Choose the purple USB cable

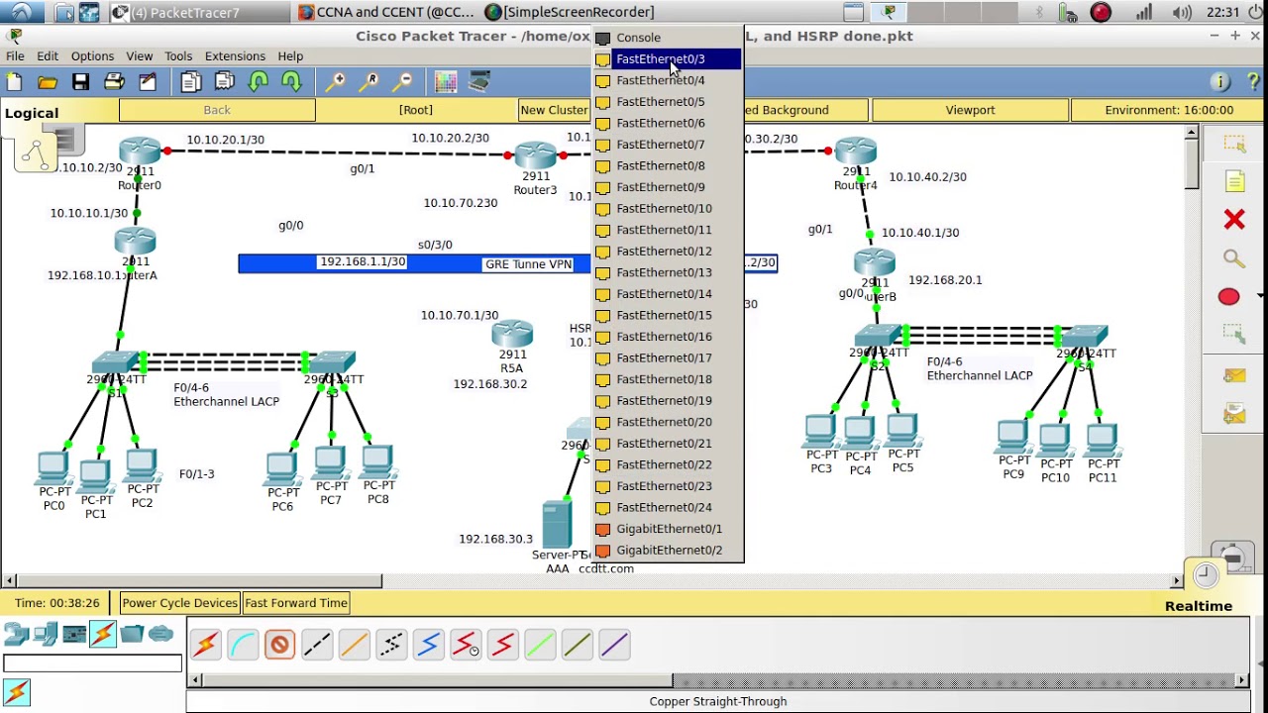(x=614, y=646)
